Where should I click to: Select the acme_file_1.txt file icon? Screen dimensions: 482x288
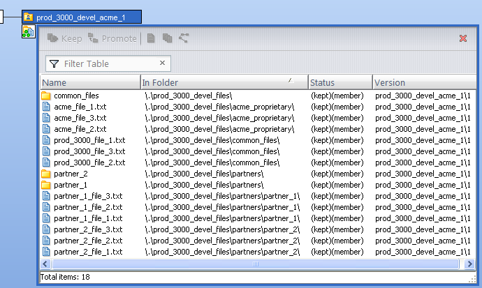click(x=46, y=107)
